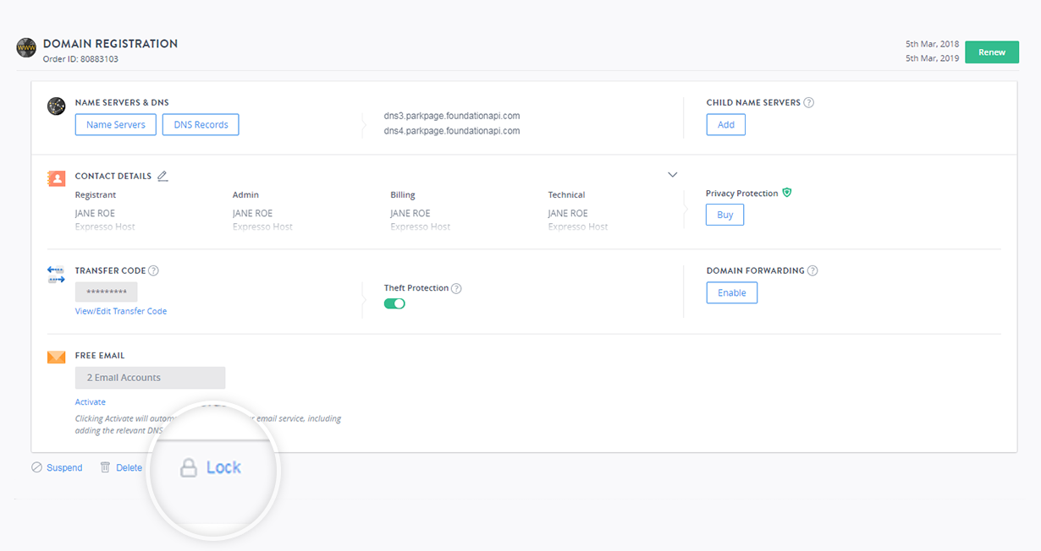
Task: Click the pencil edit icon beside Contact Details
Action: 162,177
